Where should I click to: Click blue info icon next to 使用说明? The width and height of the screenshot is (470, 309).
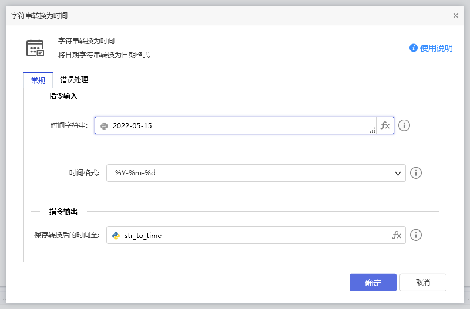[x=414, y=48]
